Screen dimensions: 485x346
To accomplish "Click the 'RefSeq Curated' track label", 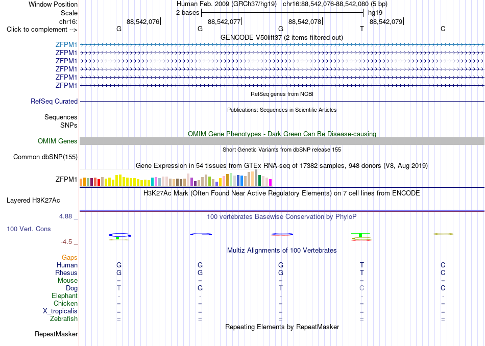I will coord(54,102).
